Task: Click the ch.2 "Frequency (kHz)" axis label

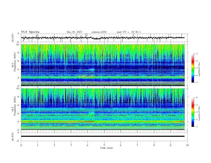Action: click(x=15, y=106)
